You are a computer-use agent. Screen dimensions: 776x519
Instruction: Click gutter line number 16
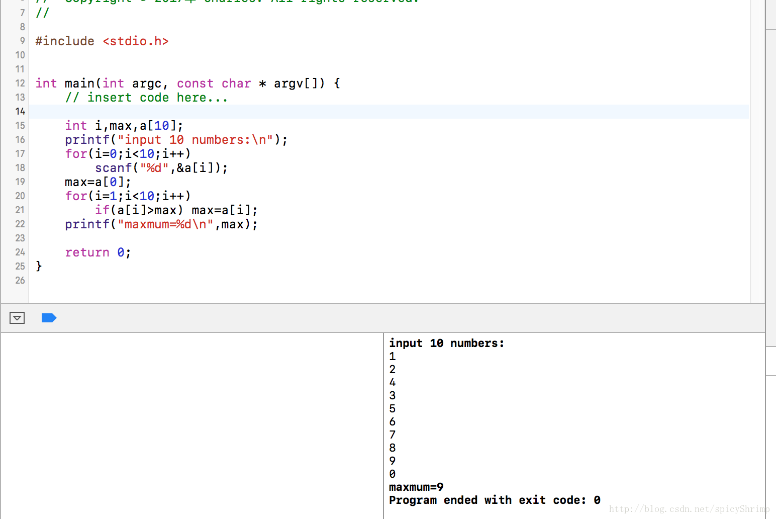coord(20,139)
